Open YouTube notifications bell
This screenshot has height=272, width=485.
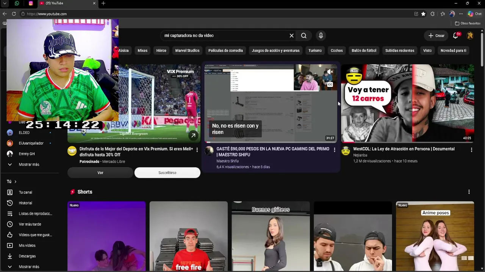(x=456, y=36)
